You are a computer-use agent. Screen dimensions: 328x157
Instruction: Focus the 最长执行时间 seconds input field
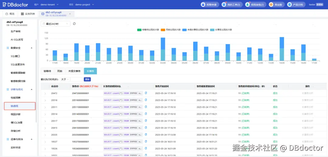[x=76, y=79]
